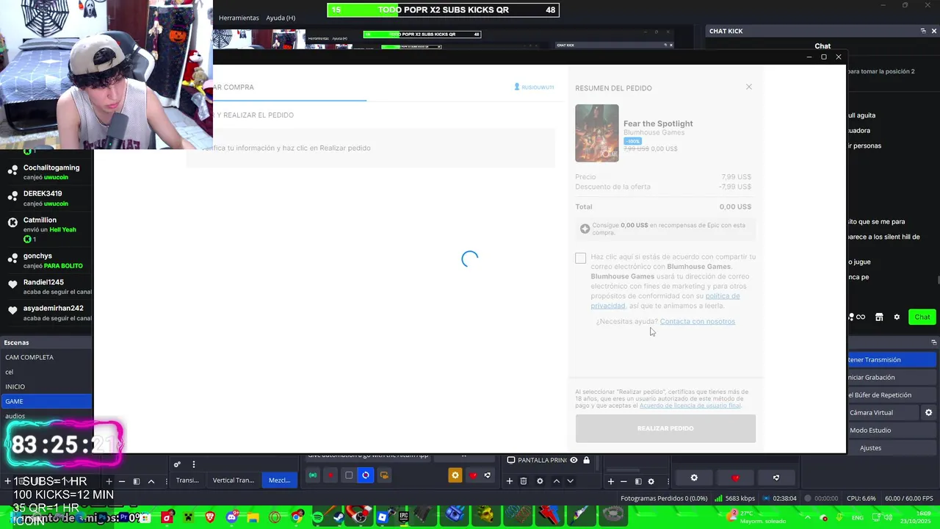Move source down with arrow
The width and height of the screenshot is (940, 529).
570,481
